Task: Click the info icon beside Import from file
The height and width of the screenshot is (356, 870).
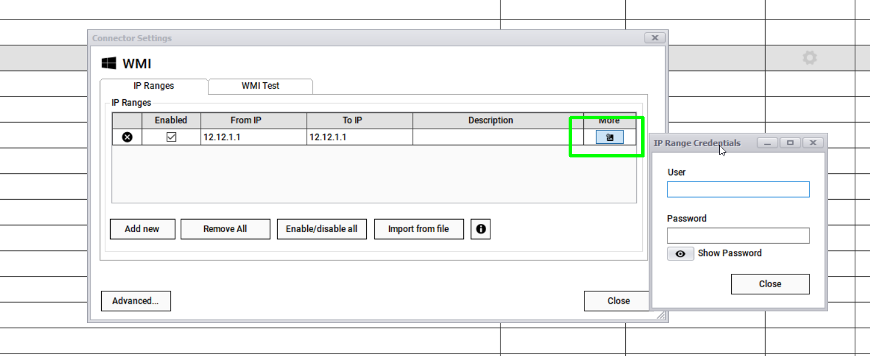Action: point(480,229)
